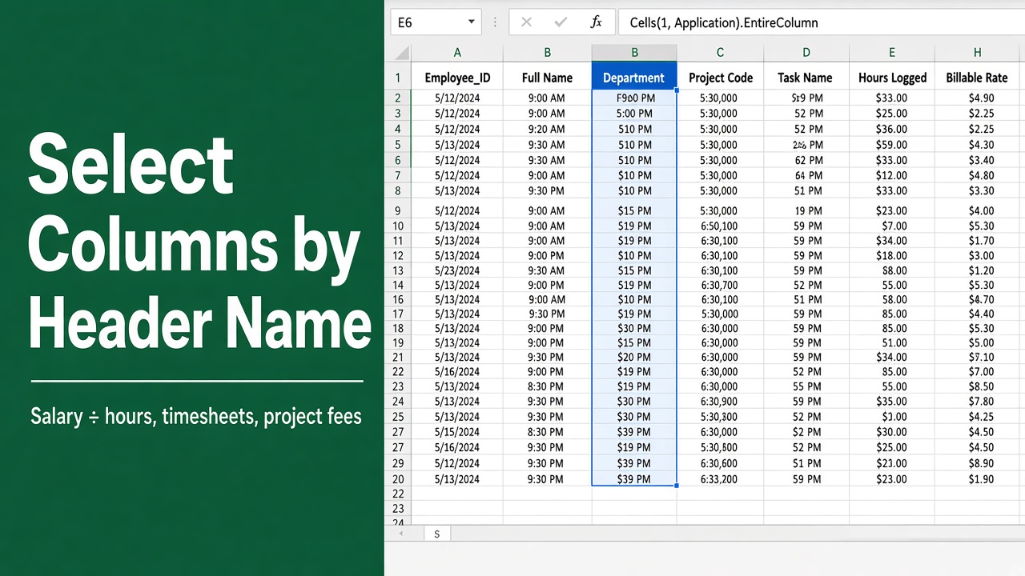
Task: Click cell showing $30.00
Action: pyautogui.click(x=891, y=432)
